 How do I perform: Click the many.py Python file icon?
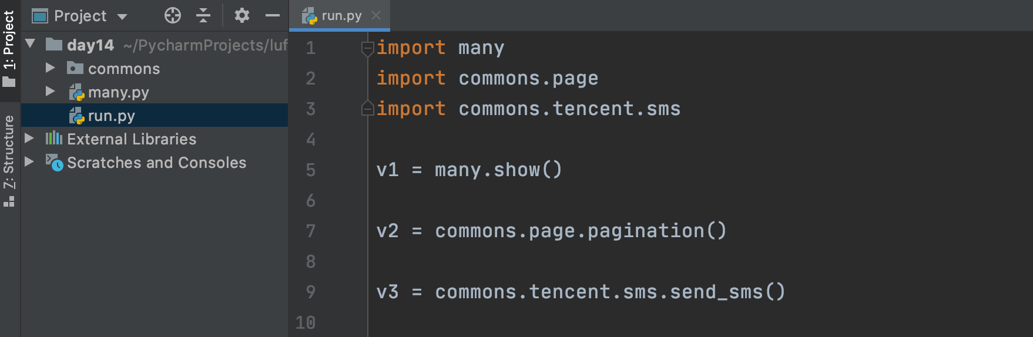coord(77,93)
